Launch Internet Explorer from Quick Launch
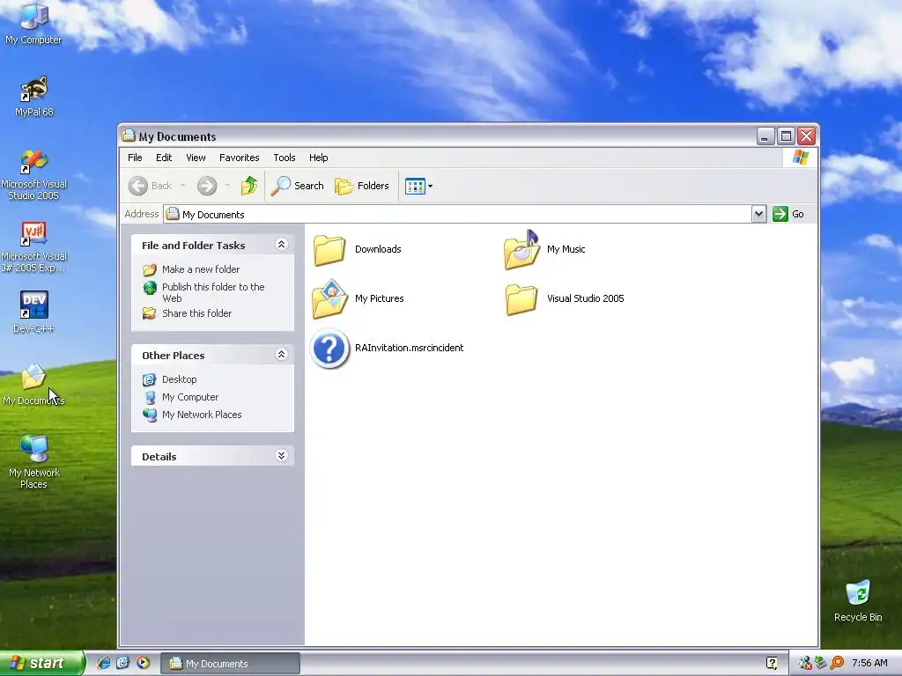 104,664
